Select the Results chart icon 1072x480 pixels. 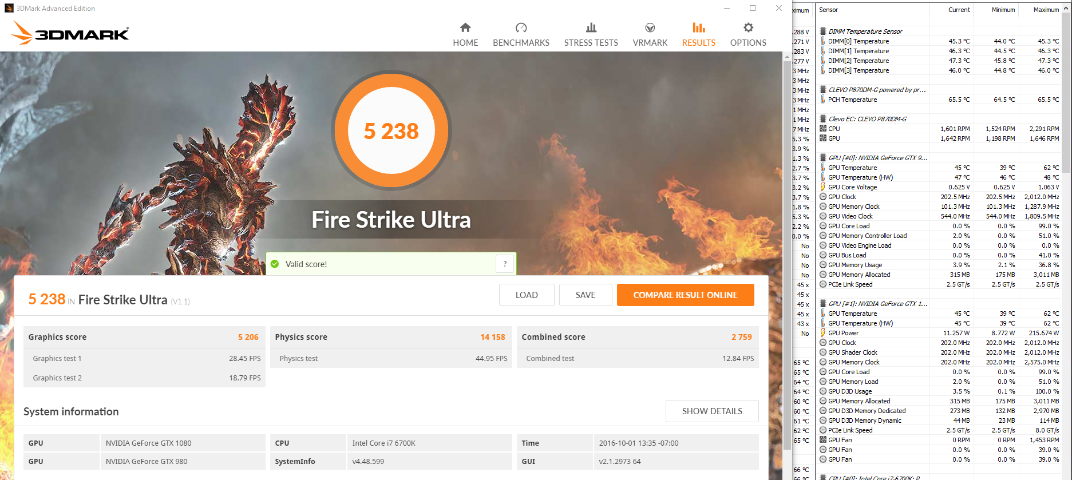coord(699,27)
